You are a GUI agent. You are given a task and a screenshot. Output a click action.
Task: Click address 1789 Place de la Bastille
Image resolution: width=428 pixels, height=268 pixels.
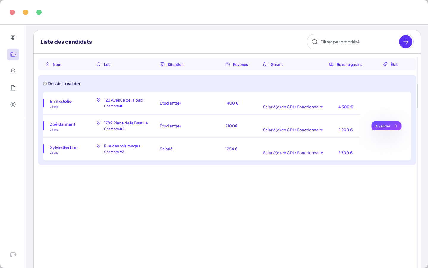(126, 123)
